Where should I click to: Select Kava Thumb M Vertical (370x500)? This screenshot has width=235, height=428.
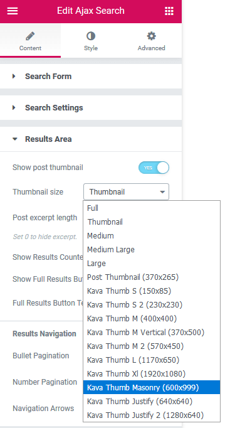(x=152, y=332)
